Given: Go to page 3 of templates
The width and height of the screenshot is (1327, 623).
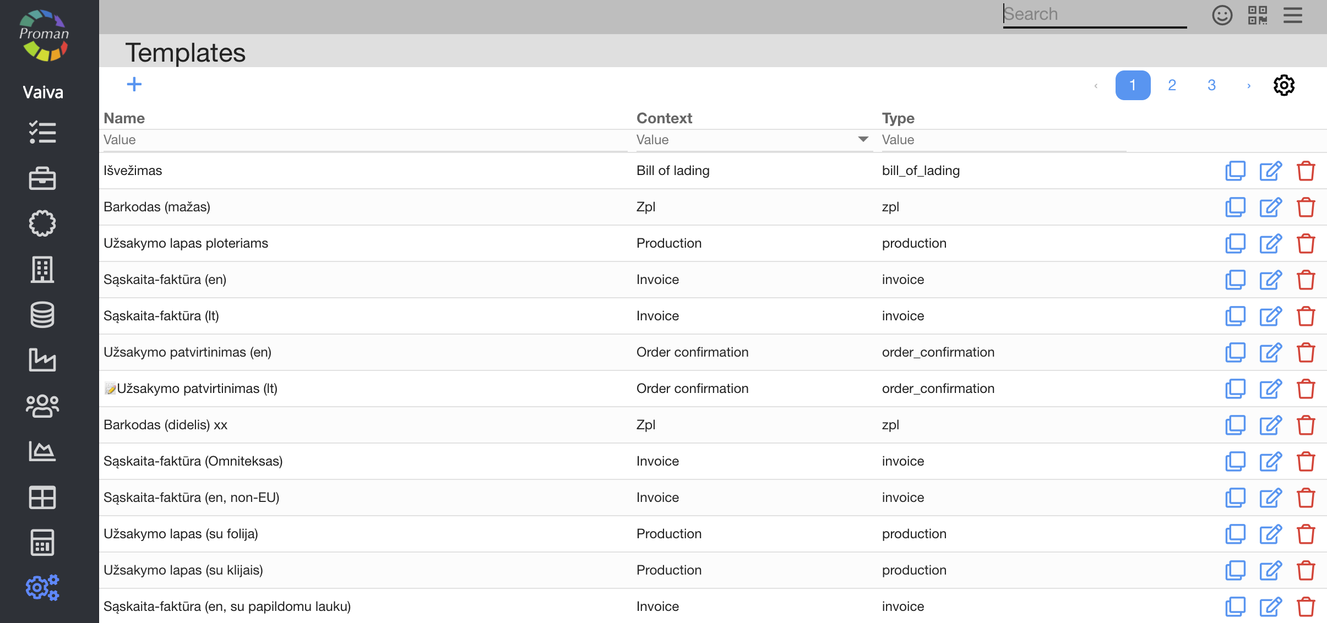Looking at the screenshot, I should pos(1211,85).
